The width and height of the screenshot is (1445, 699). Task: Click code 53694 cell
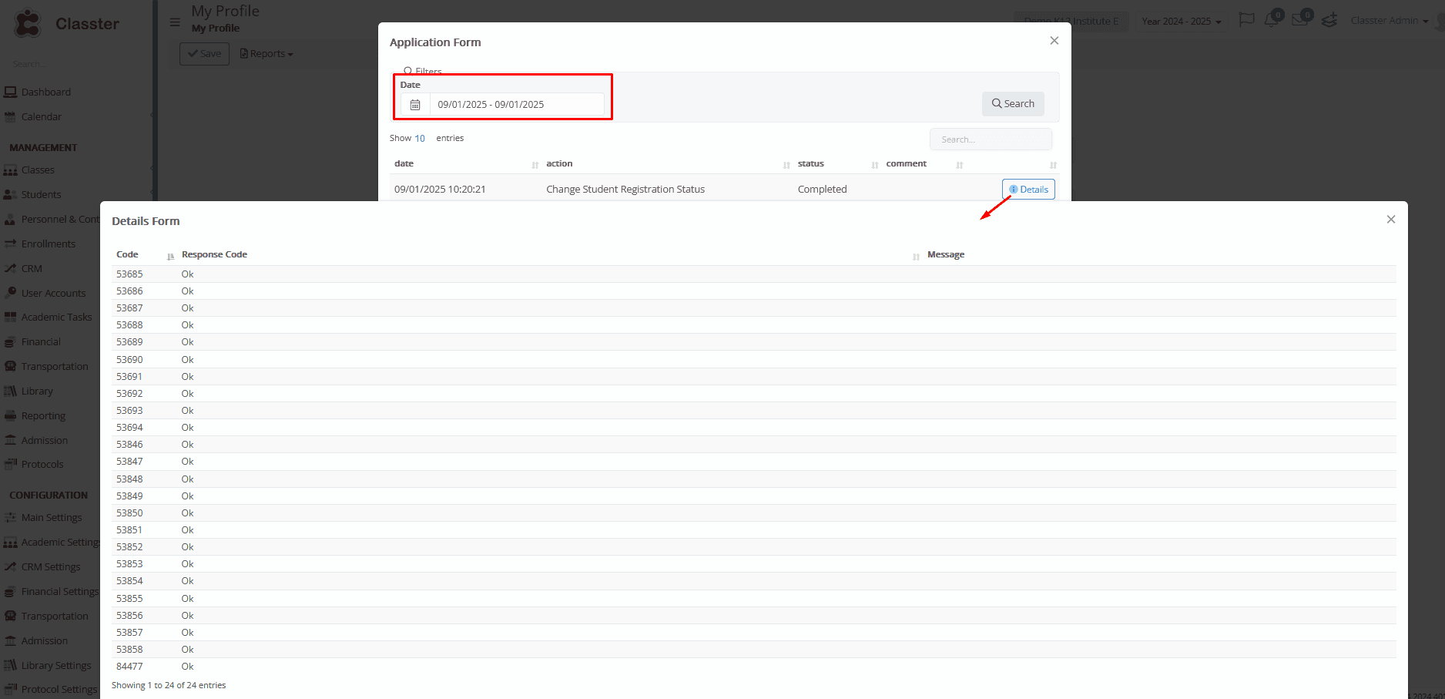point(129,427)
